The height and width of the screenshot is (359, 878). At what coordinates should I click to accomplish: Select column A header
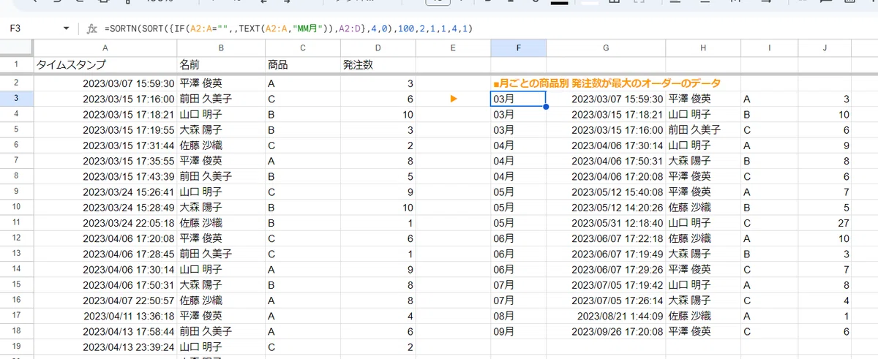105,48
